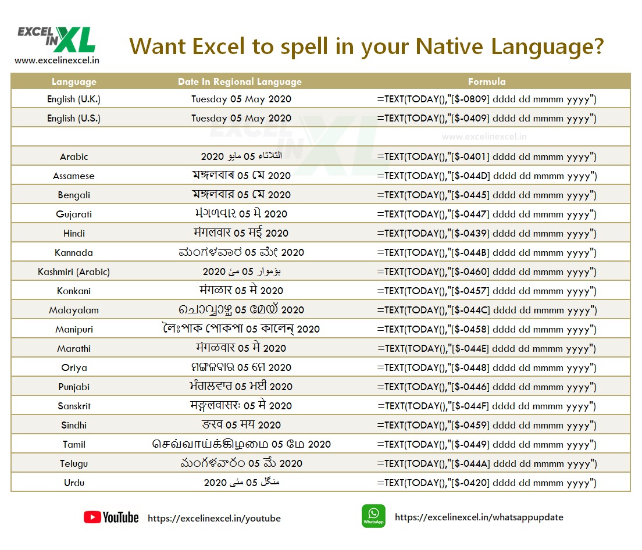The image size is (642, 550).
Task: Click the date cell in the Urdu row
Action: (241, 483)
